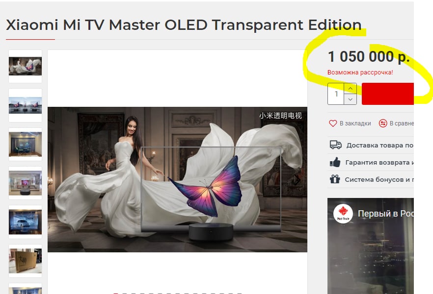The width and height of the screenshot is (433, 294).
Task: Click the red add-to-cart button
Action: (x=388, y=94)
